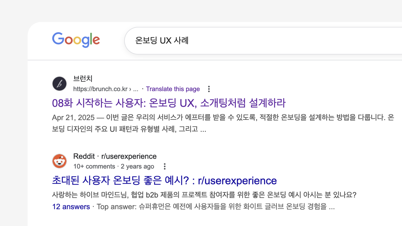Click the Brunch site favicon
This screenshot has width=402, height=226.
pos(59,84)
